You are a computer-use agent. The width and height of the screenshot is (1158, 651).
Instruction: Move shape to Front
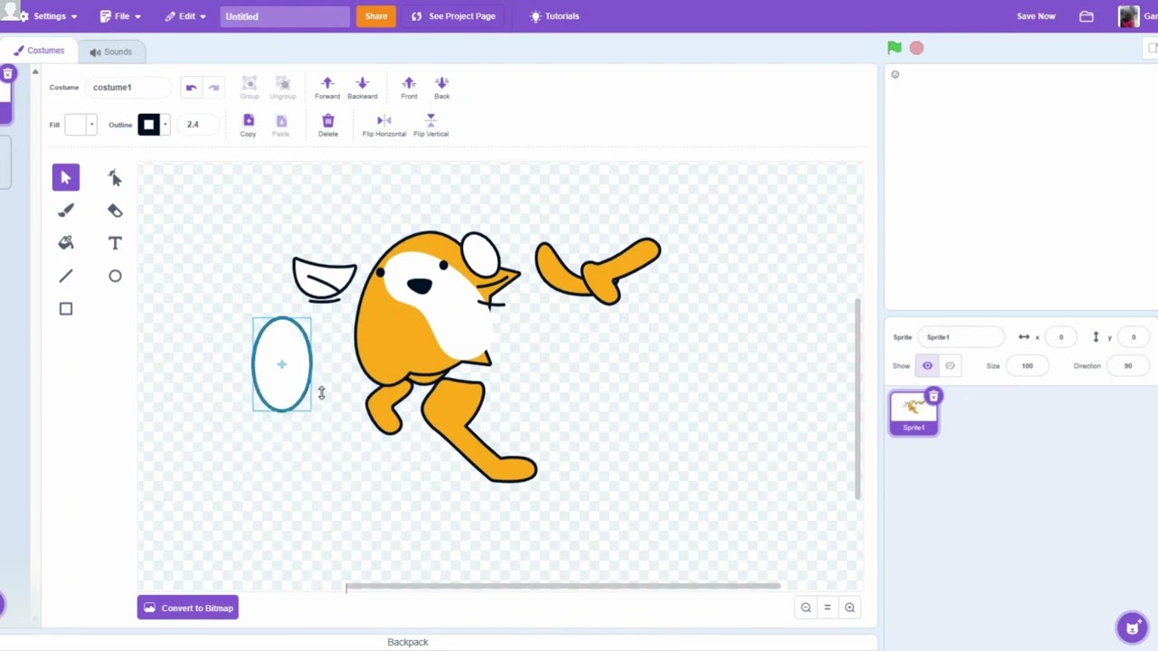pos(409,88)
